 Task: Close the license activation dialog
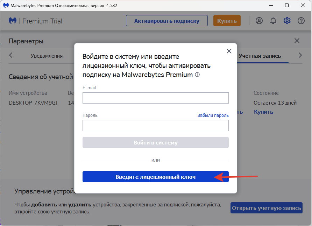pos(229,51)
